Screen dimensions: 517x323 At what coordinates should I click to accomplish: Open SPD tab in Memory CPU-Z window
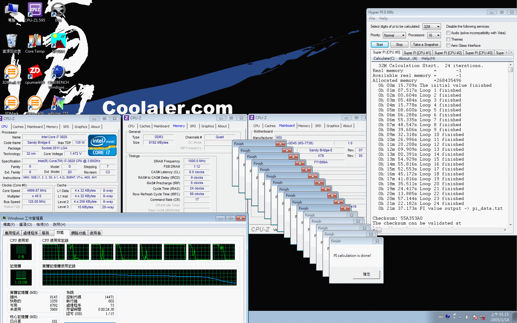pyautogui.click(x=193, y=126)
